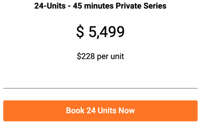203x124 pixels.
Task: Click the gray divider line above the button
Action: (x=100, y=88)
